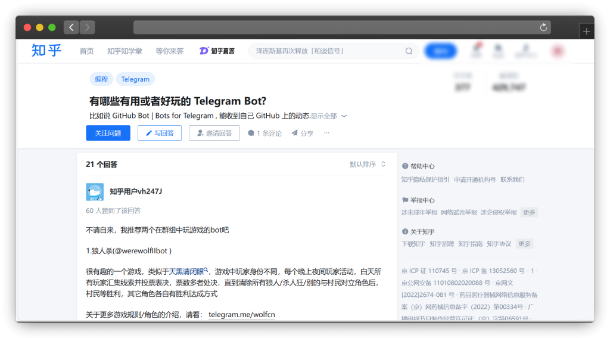Open the creator center icon in header
Screen dimensions: 610x338
525,50
